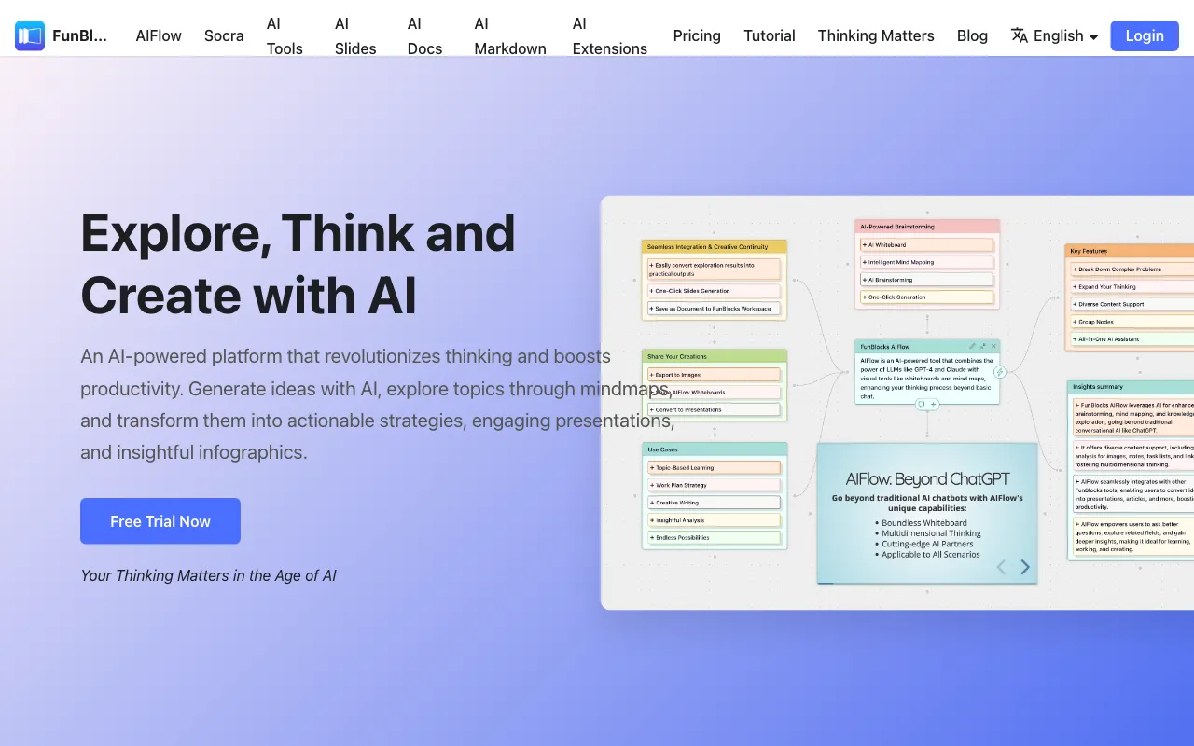Click the plus icon below AIFlow node
The width and height of the screenshot is (1194, 746).
click(934, 404)
